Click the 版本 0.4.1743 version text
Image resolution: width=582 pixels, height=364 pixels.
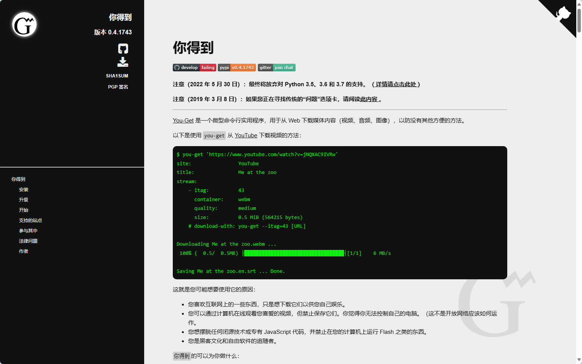click(x=113, y=32)
